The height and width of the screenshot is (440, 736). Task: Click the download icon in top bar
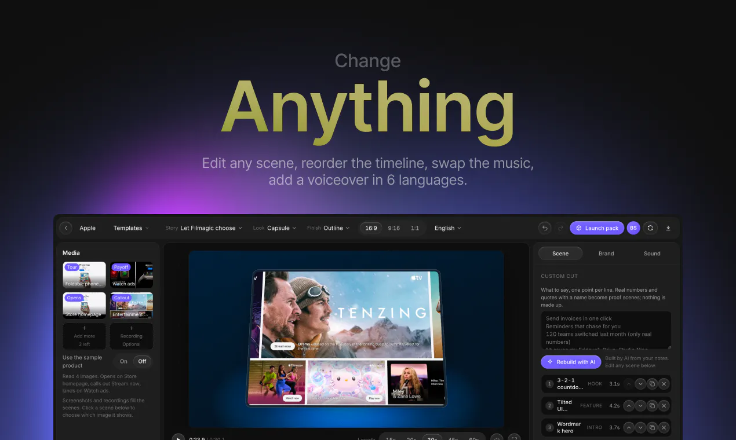click(x=668, y=228)
